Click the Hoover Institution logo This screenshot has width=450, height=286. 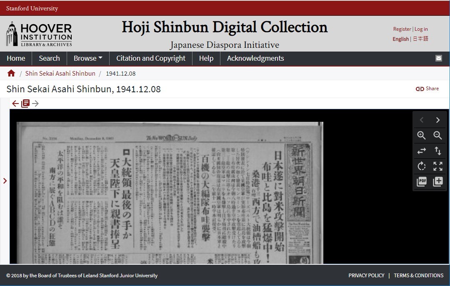click(x=38, y=33)
